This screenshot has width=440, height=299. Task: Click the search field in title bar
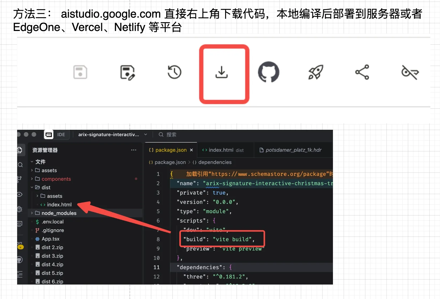click(x=171, y=135)
